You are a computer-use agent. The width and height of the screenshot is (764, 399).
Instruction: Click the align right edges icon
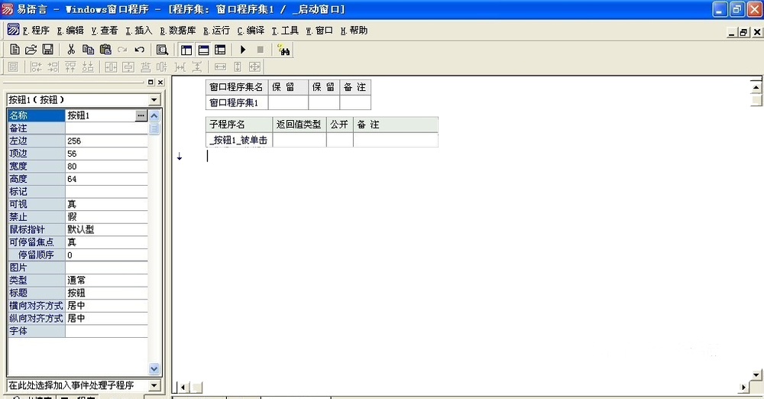[53, 66]
